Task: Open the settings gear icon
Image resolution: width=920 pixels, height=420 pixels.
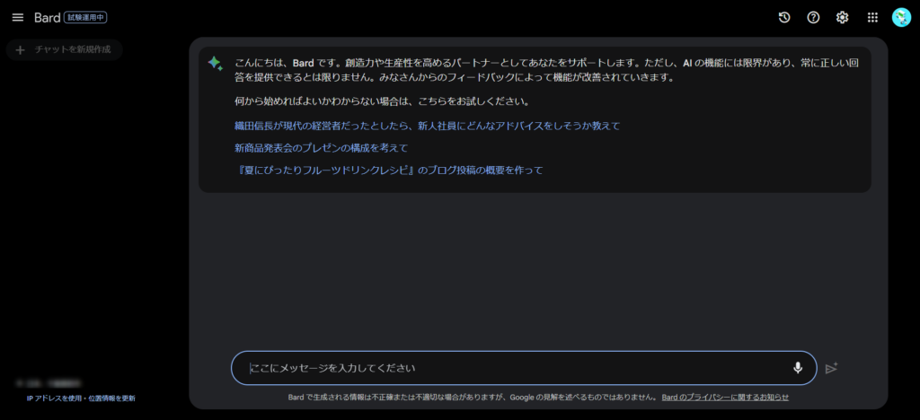Action: [842, 18]
